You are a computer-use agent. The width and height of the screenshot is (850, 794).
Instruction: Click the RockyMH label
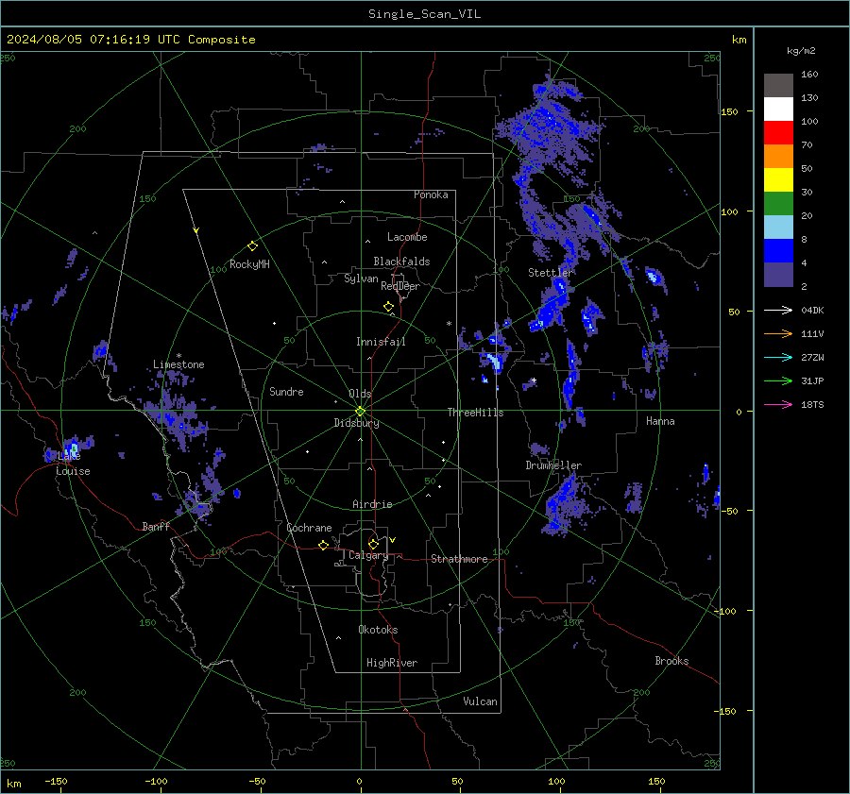249,264
